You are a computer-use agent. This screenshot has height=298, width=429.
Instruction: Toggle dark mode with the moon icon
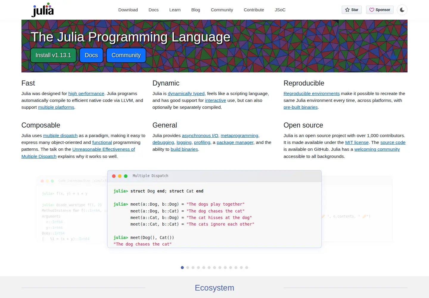click(402, 10)
